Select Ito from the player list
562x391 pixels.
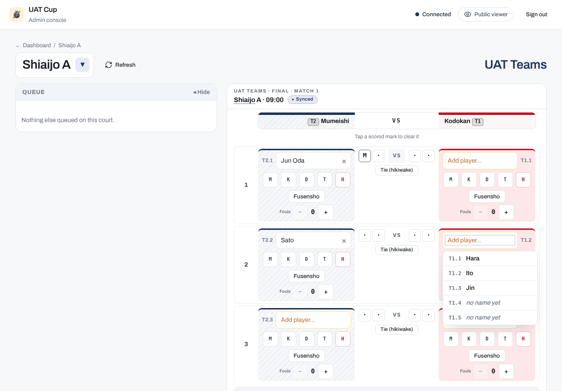pos(490,273)
